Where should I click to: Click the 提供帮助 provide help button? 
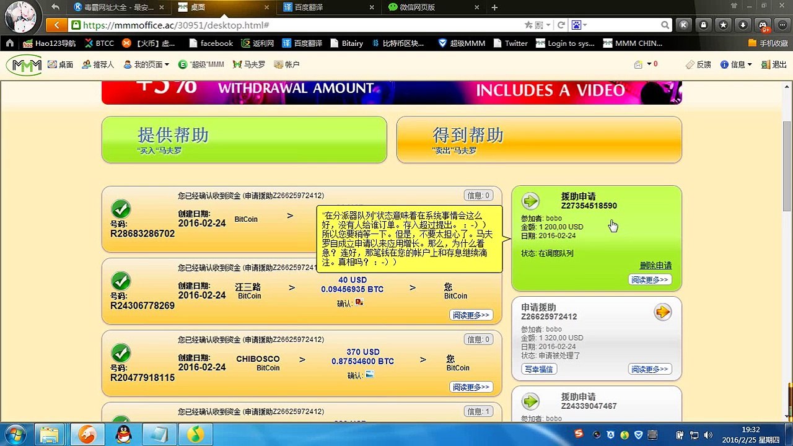point(244,140)
